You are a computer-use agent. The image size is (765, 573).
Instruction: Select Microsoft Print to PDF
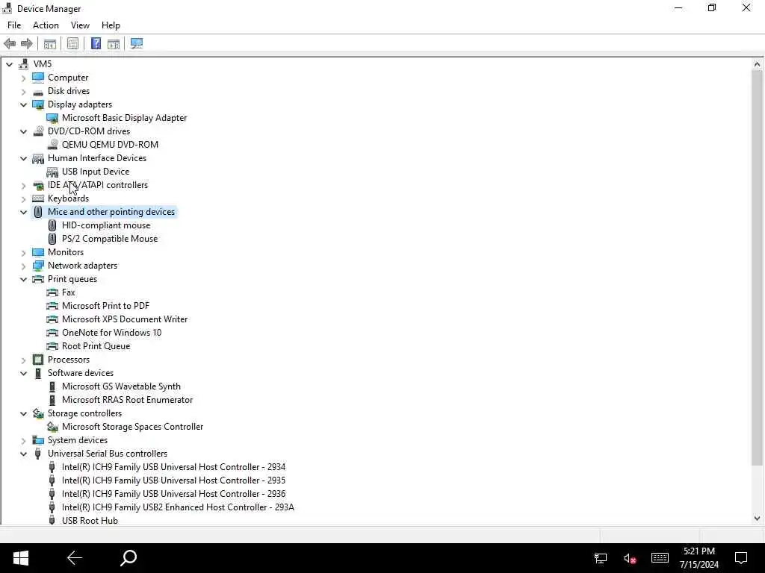(105, 306)
